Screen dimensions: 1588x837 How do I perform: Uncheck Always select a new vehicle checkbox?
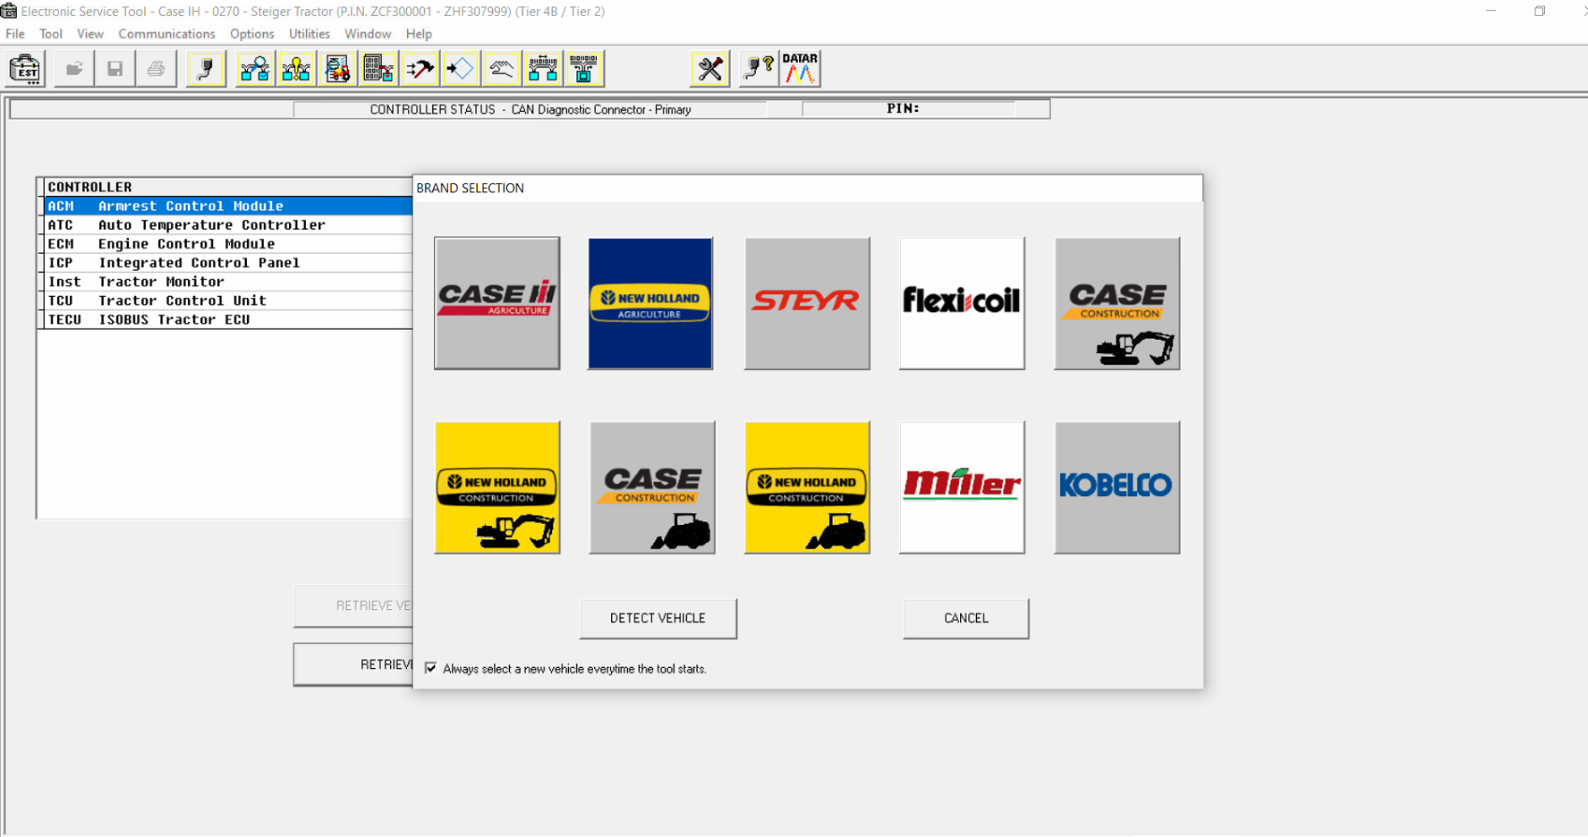pyautogui.click(x=431, y=668)
